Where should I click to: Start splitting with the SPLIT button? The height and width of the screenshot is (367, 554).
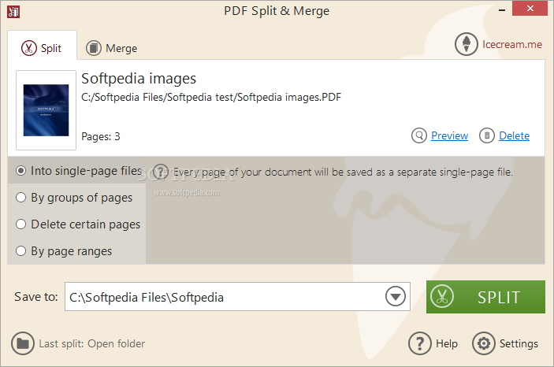click(485, 297)
